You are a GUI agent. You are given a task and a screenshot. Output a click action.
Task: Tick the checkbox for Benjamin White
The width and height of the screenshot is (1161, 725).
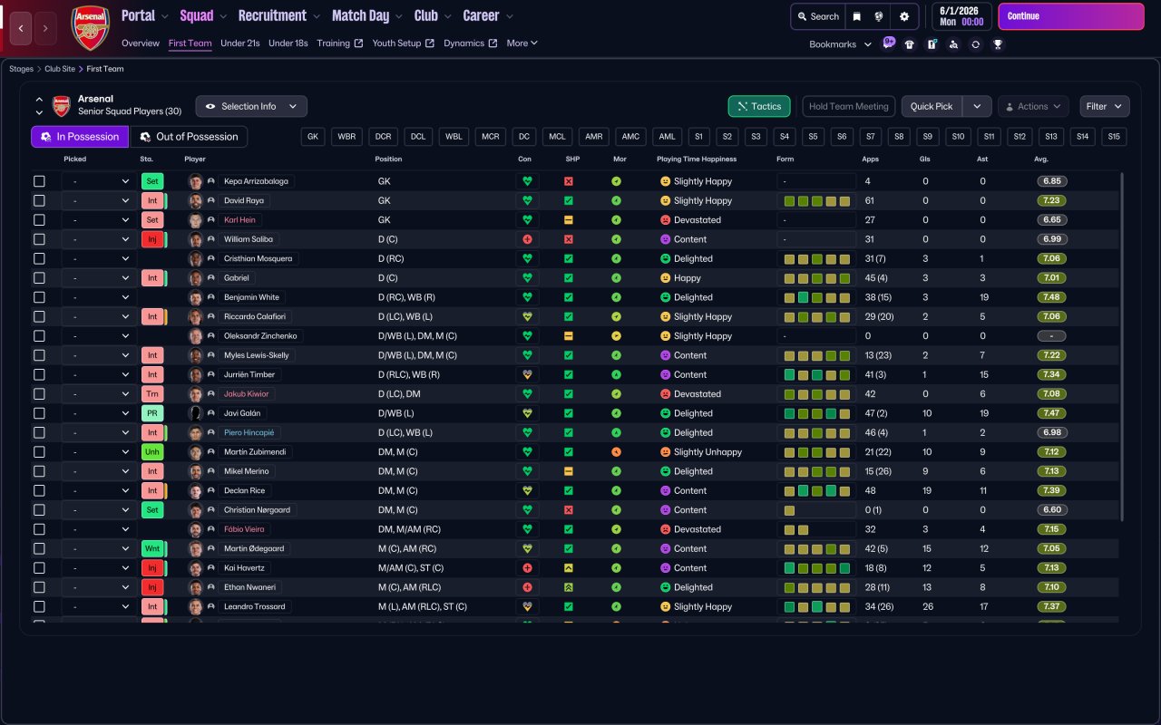tap(39, 297)
